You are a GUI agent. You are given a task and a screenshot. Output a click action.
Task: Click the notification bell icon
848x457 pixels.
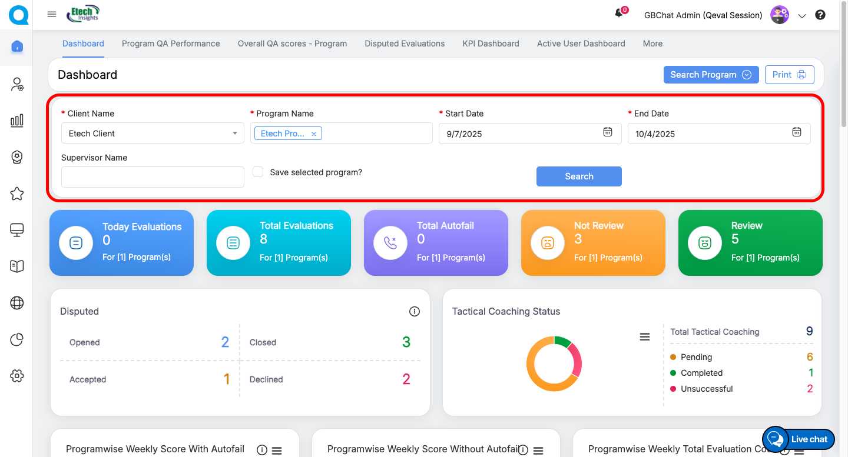click(x=619, y=14)
